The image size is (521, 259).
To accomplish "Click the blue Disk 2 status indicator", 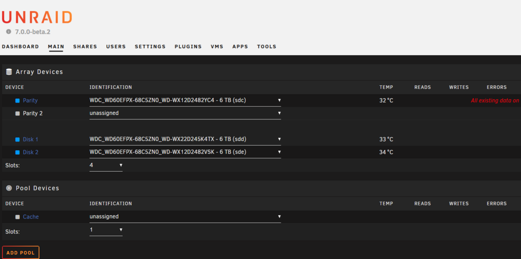I will tap(18, 152).
